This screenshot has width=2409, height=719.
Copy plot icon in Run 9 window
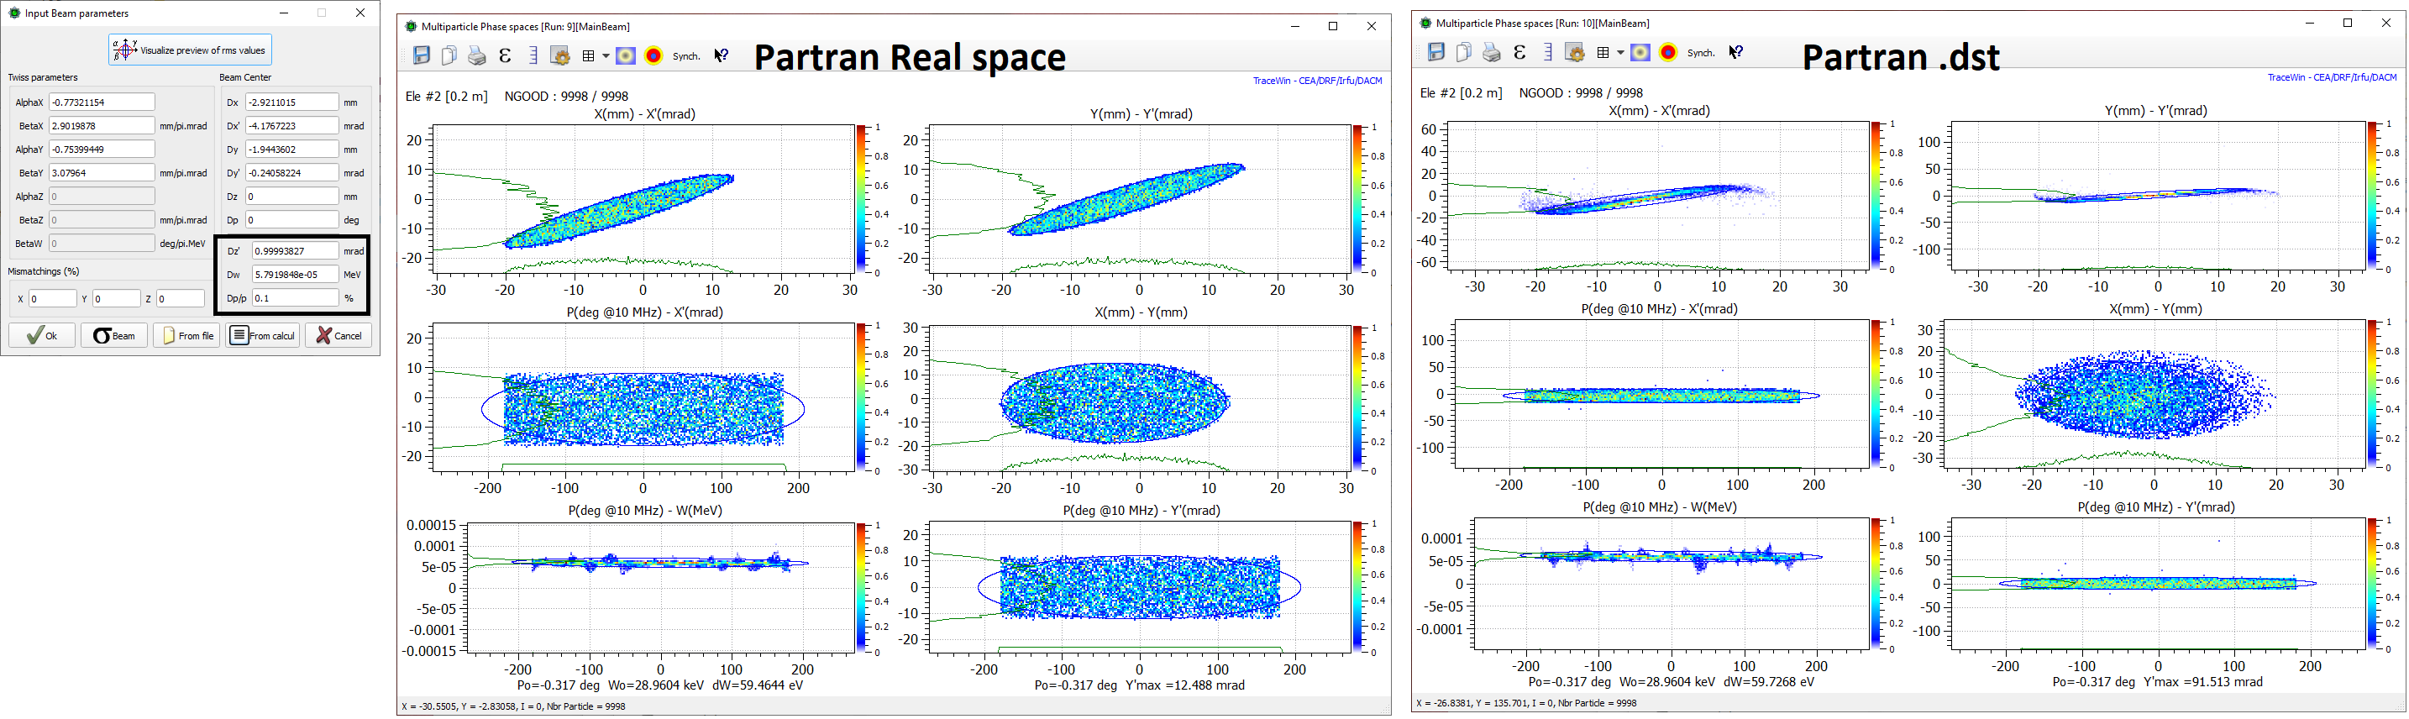point(449,55)
